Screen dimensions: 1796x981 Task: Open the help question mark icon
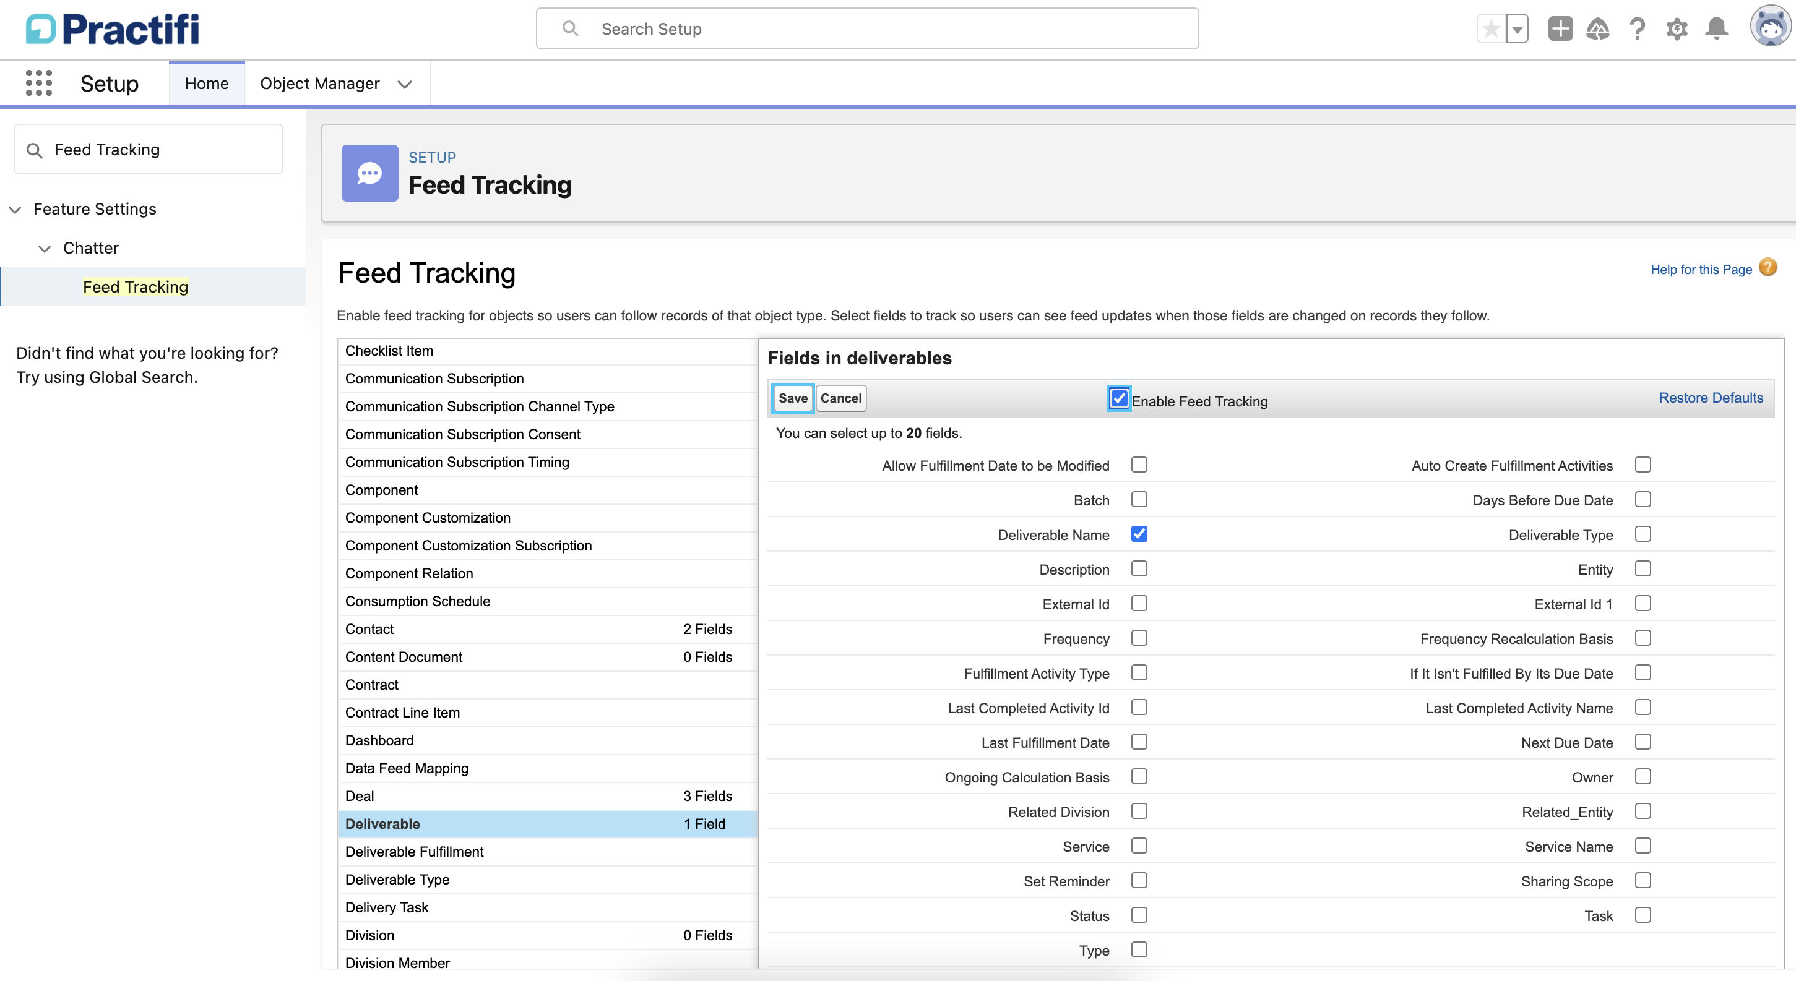[x=1637, y=29]
